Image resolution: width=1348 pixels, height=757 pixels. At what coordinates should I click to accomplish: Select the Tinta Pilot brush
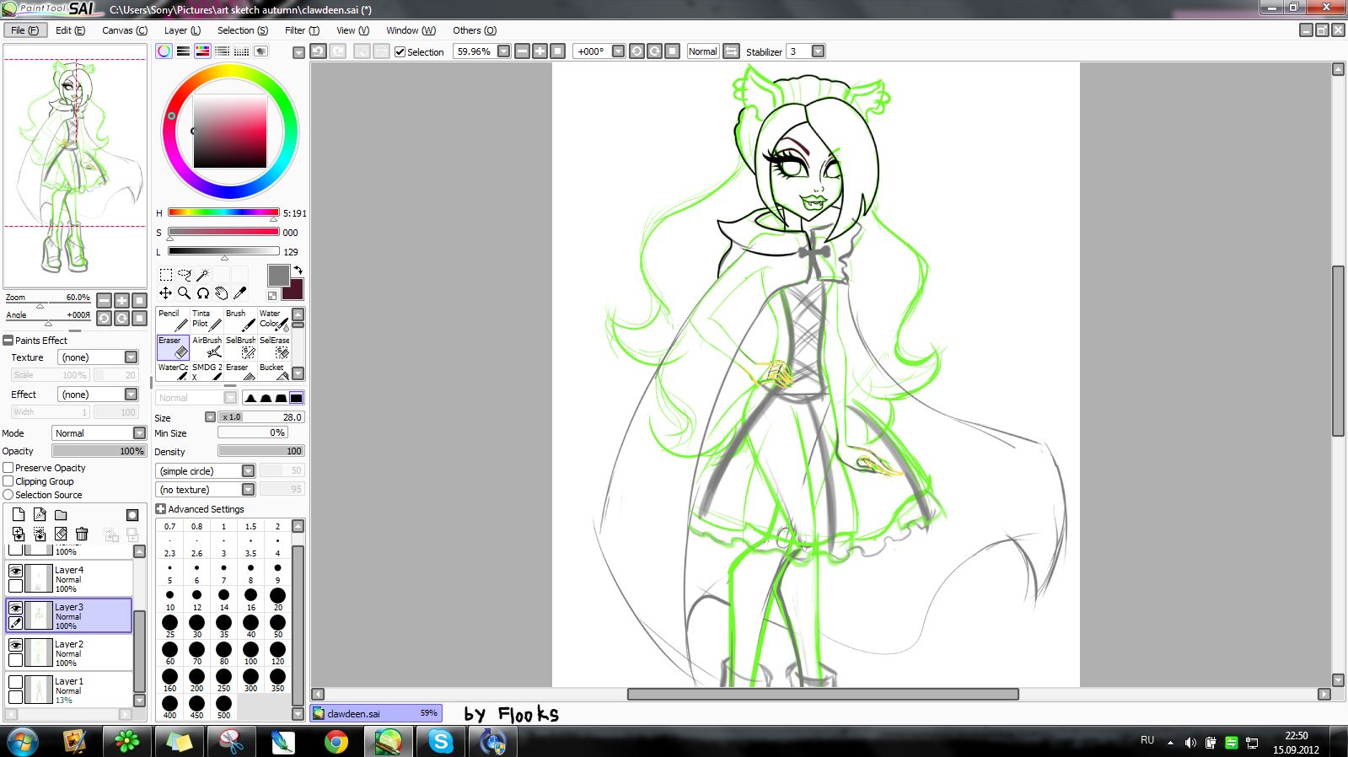pyautogui.click(x=207, y=320)
